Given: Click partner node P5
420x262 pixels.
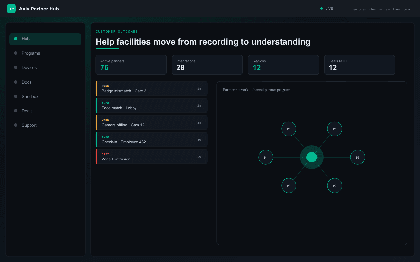Looking at the screenshot, I should 289,129.
